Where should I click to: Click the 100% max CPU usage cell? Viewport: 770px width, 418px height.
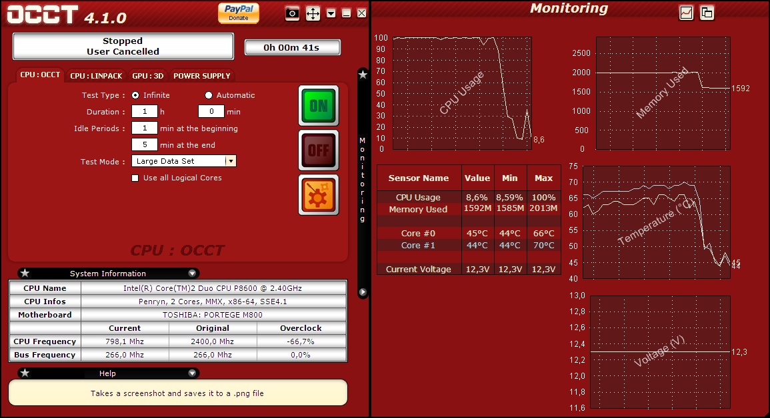click(x=543, y=198)
